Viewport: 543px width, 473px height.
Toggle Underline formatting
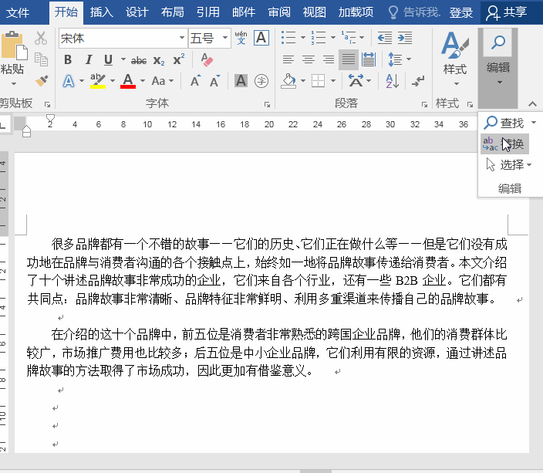108,59
